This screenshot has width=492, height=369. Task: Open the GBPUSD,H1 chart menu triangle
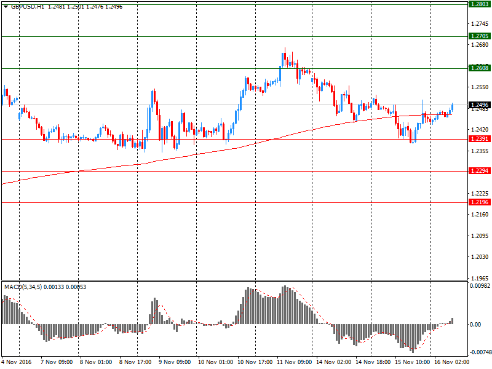[6, 7]
